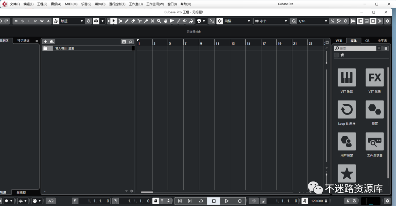Image resolution: width=396 pixels, height=206 pixels.
Task: Select the Draw pencil tool
Action: (126, 21)
